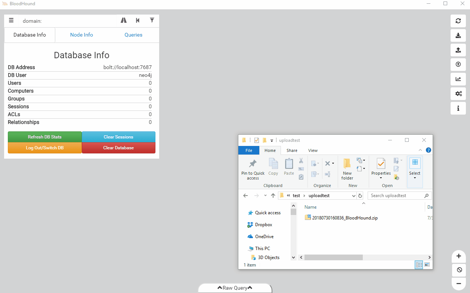This screenshot has height=293, width=470.
Task: Click the Clear Sessions button
Action: 118,137
